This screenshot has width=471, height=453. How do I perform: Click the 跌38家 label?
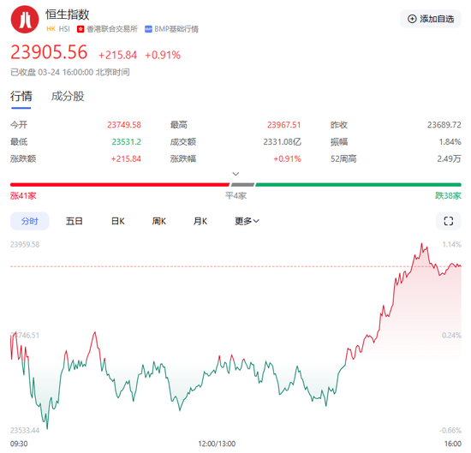(448, 196)
